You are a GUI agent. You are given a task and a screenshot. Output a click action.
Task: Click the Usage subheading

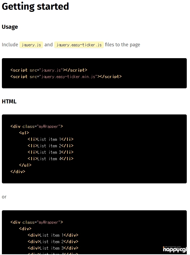pos(10,27)
